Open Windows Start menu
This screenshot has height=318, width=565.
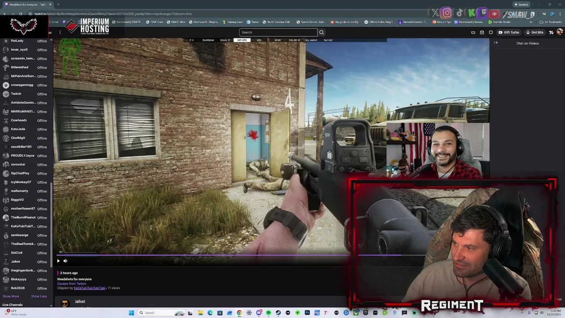[131, 313]
